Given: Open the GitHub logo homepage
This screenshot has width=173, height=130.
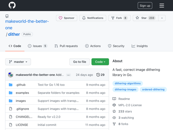Looking at the screenshot, I should tap(12, 5).
